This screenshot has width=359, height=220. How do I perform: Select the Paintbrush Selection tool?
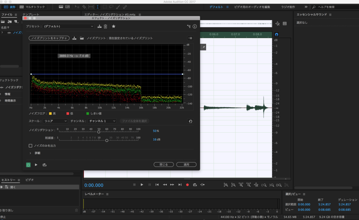click(x=118, y=7)
